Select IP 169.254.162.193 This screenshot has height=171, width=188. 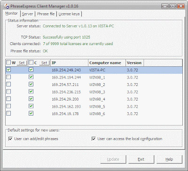pyautogui.click(x=66, y=107)
